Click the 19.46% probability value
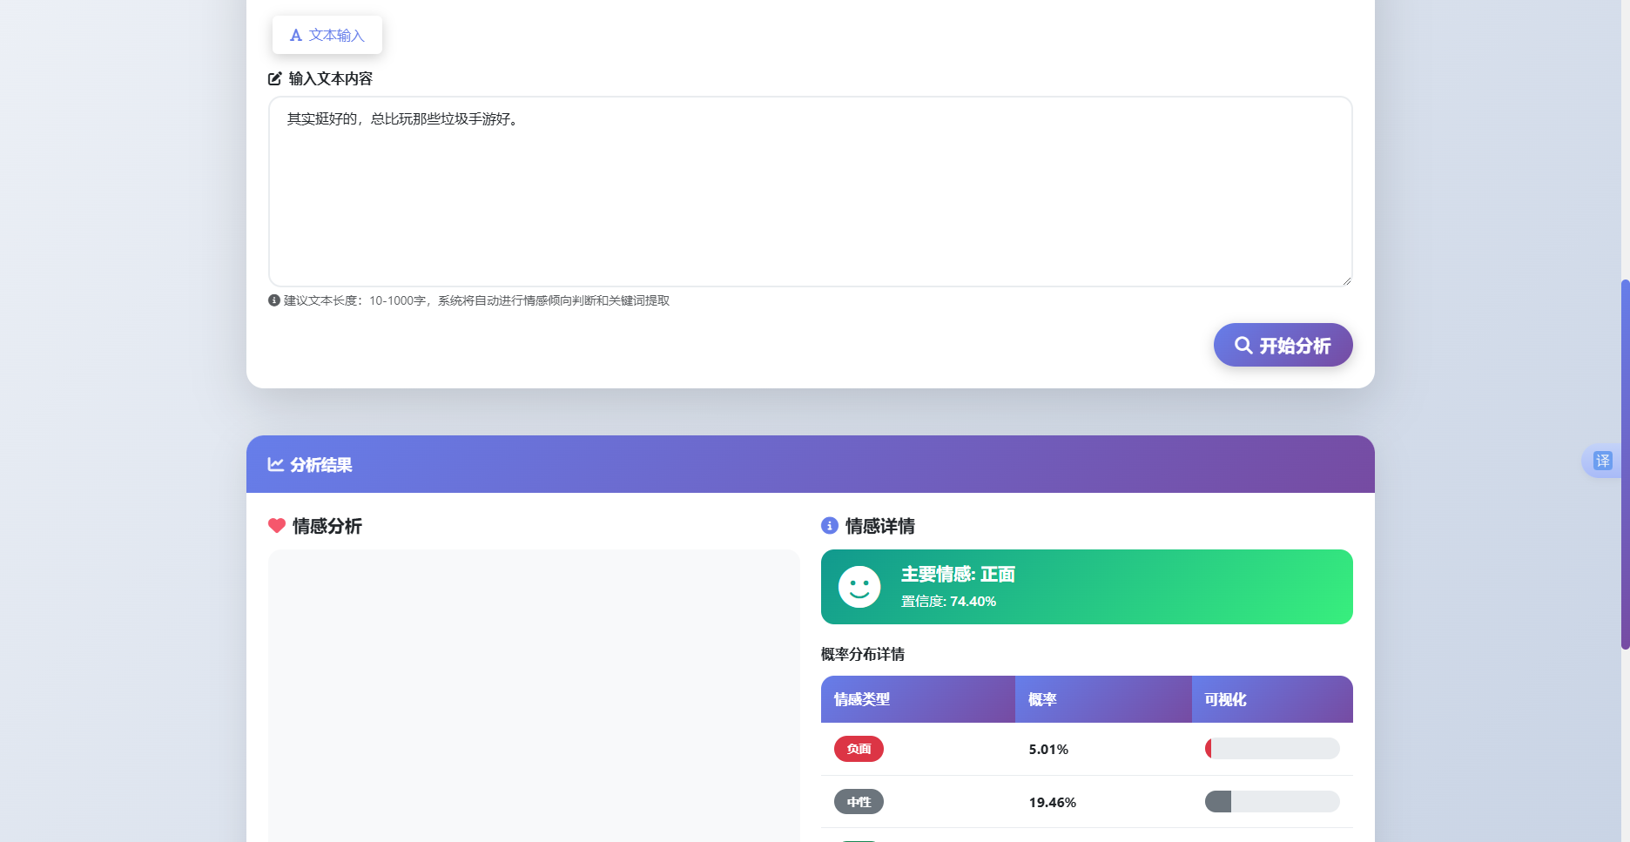Image resolution: width=1630 pixels, height=842 pixels. (1052, 803)
